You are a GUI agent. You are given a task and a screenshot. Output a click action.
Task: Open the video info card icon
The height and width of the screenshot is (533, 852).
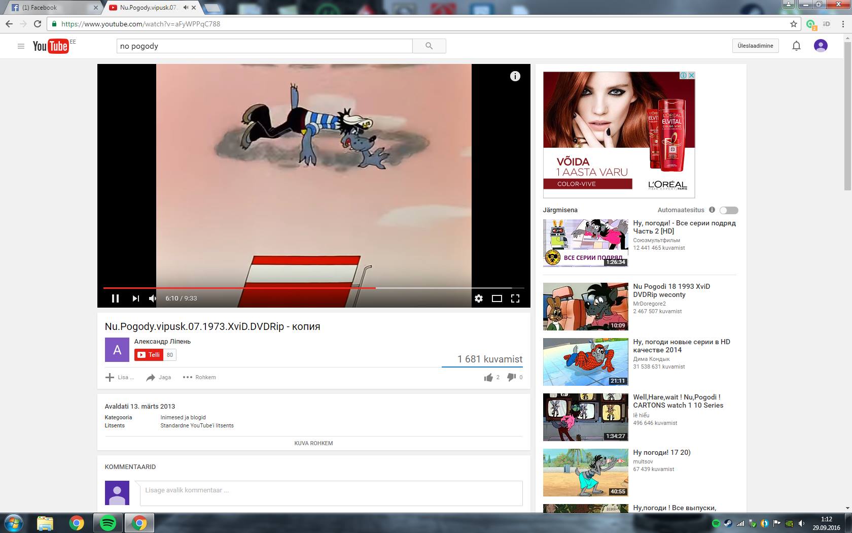[515, 76]
